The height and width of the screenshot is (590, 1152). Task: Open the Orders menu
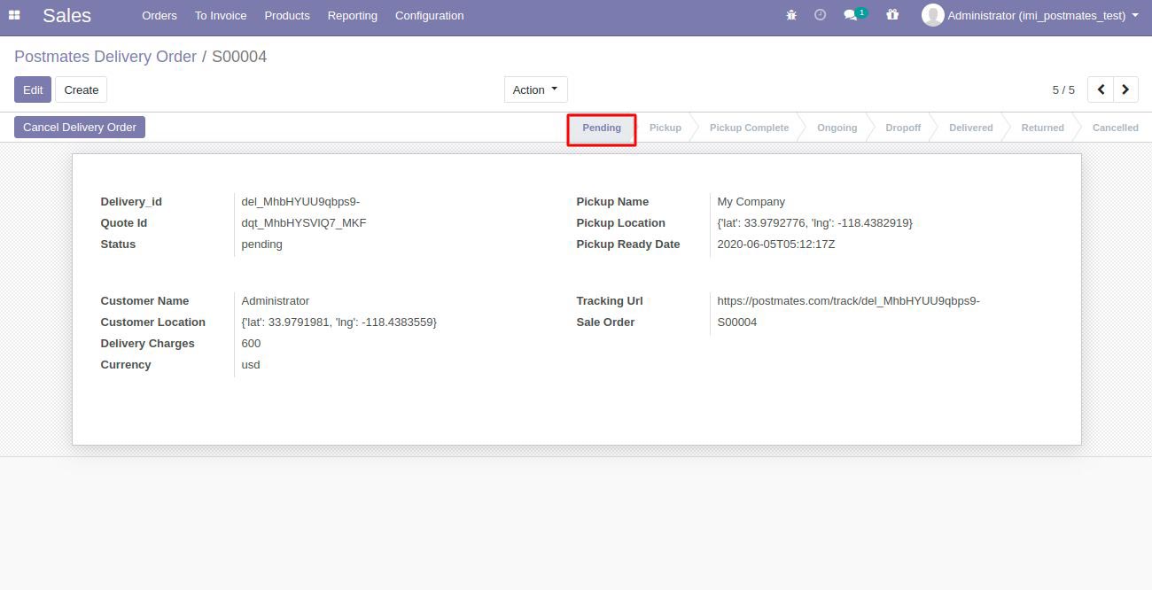click(x=160, y=15)
